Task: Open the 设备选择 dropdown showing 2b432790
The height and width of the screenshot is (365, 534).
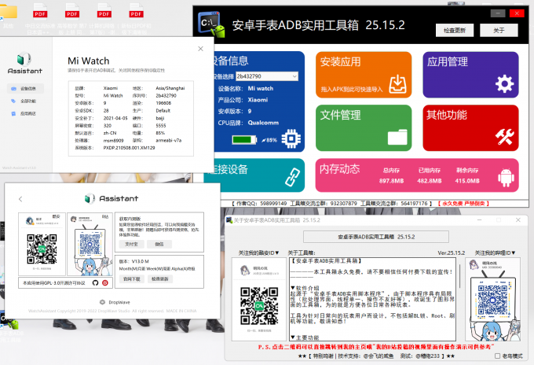Action: (267, 76)
